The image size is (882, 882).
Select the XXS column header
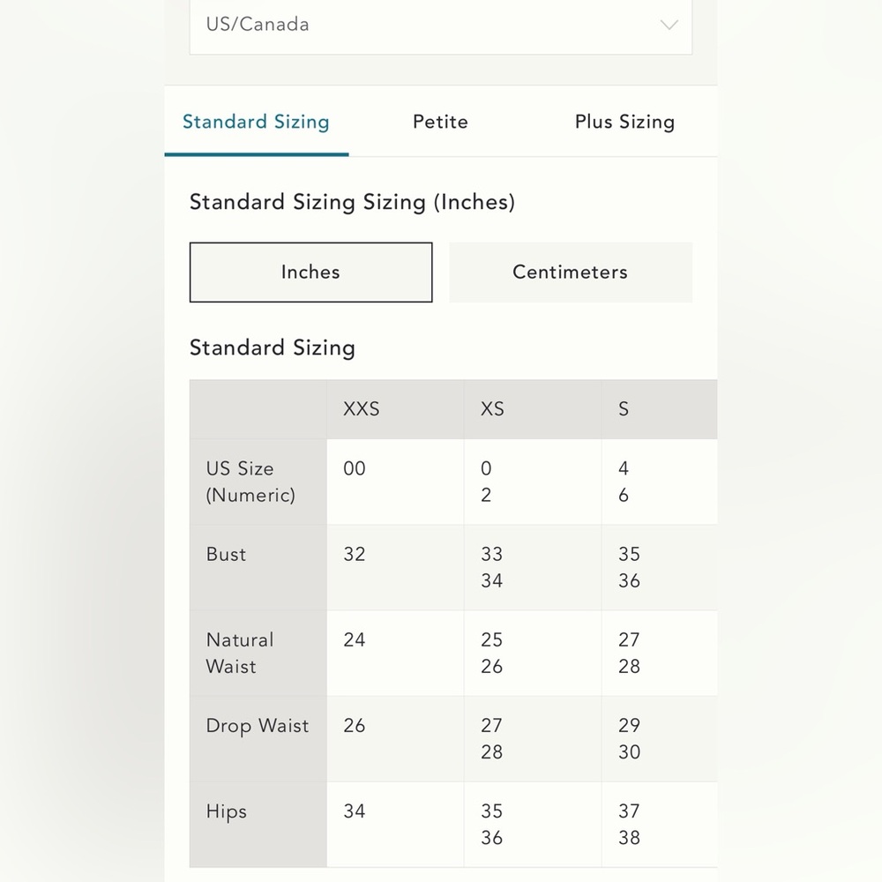(x=395, y=409)
